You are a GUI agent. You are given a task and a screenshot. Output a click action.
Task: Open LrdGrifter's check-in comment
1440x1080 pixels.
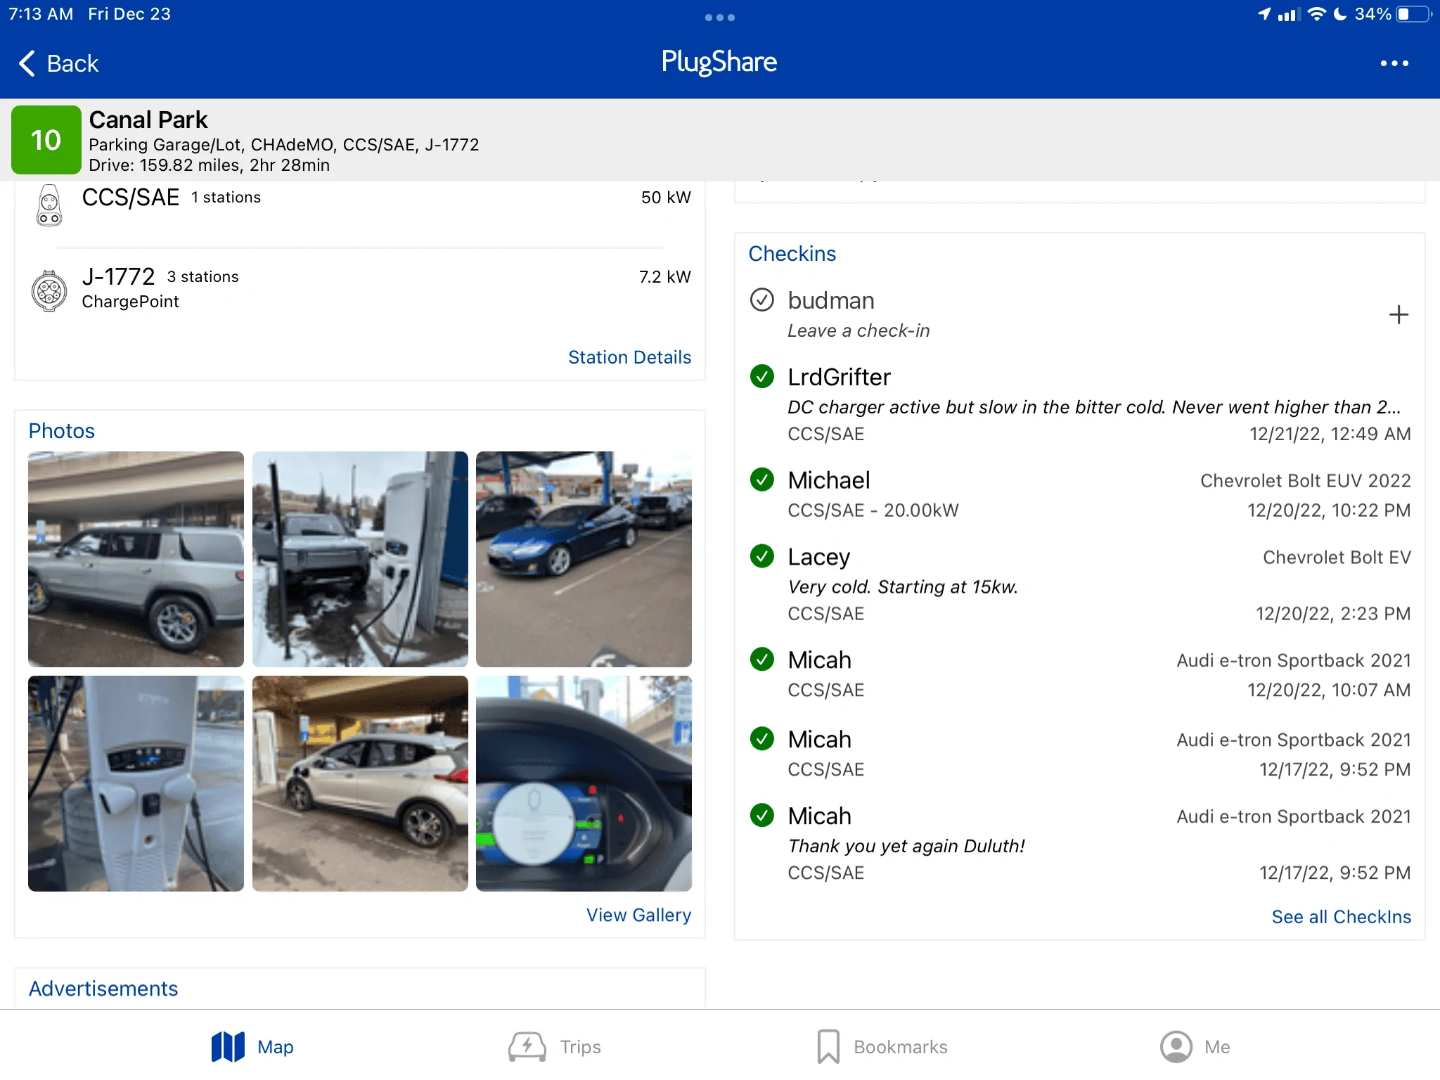click(x=1094, y=407)
